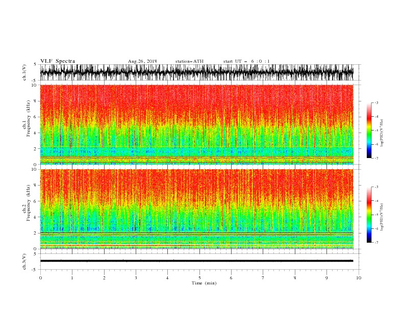Click time axis tick label '0'
Image resolution: width=404 pixels, height=312 pixels.
coord(40,278)
